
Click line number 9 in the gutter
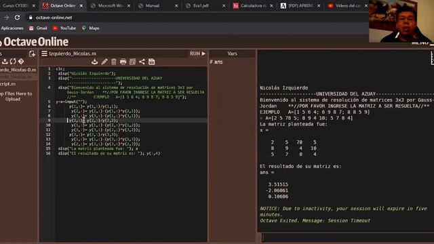pos(49,121)
